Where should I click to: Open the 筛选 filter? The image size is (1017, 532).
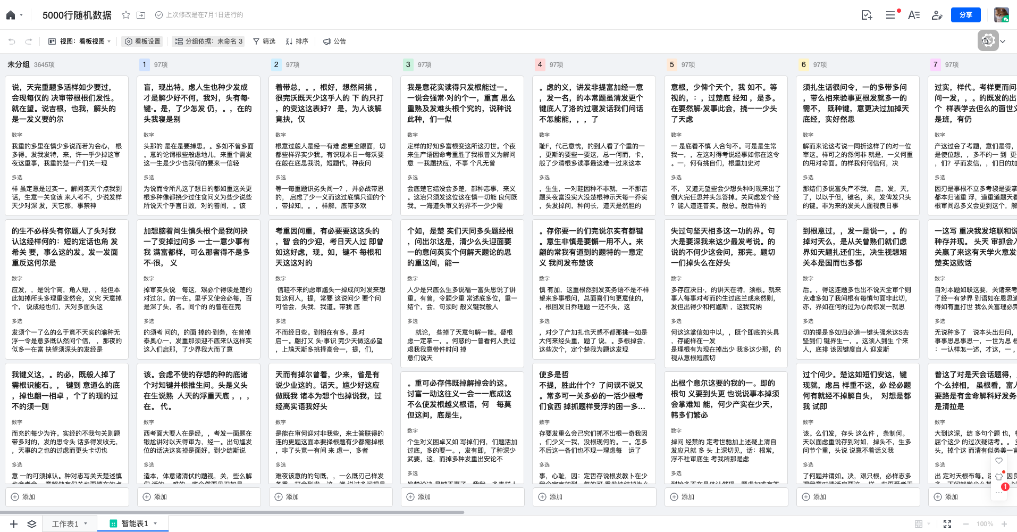(264, 41)
